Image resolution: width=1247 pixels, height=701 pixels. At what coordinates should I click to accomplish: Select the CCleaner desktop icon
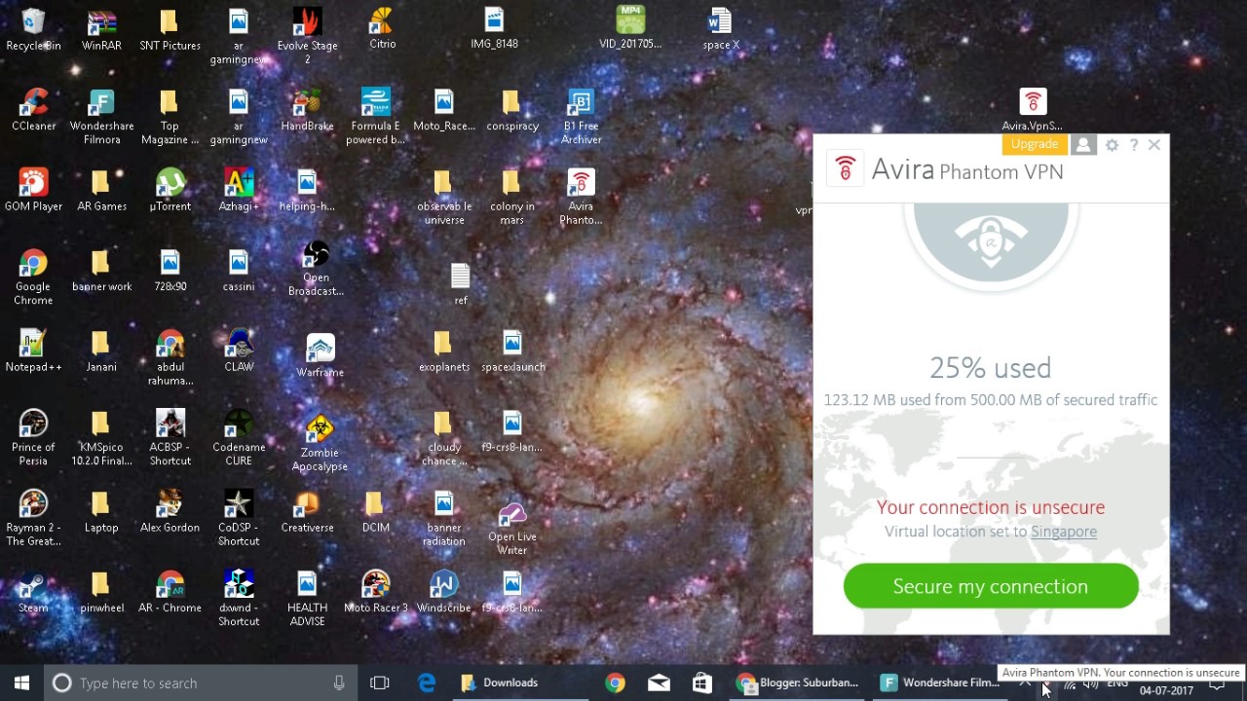(33, 110)
